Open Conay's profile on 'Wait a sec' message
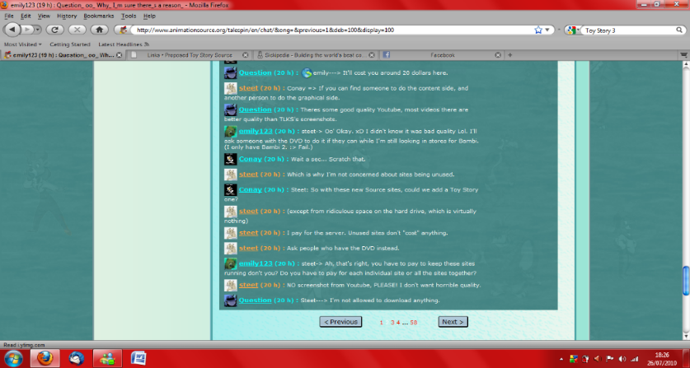This screenshot has height=368, width=690. [251, 159]
